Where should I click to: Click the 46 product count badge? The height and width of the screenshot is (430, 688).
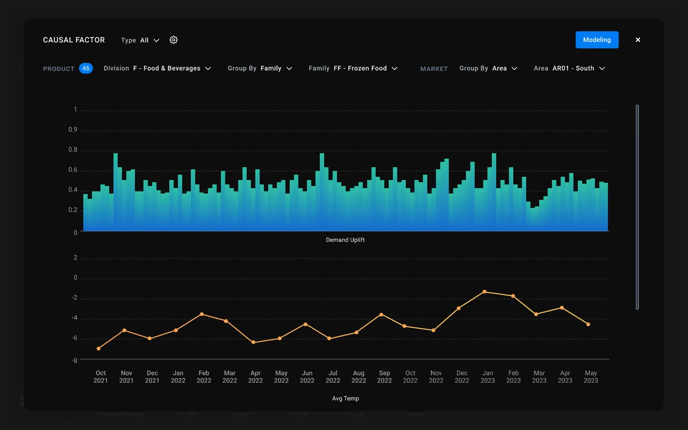[86, 68]
